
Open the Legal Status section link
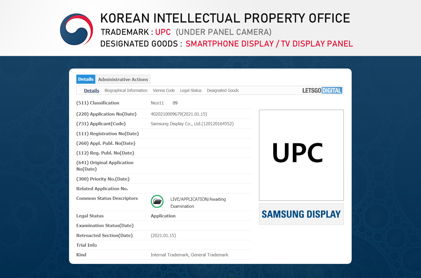[x=191, y=91]
